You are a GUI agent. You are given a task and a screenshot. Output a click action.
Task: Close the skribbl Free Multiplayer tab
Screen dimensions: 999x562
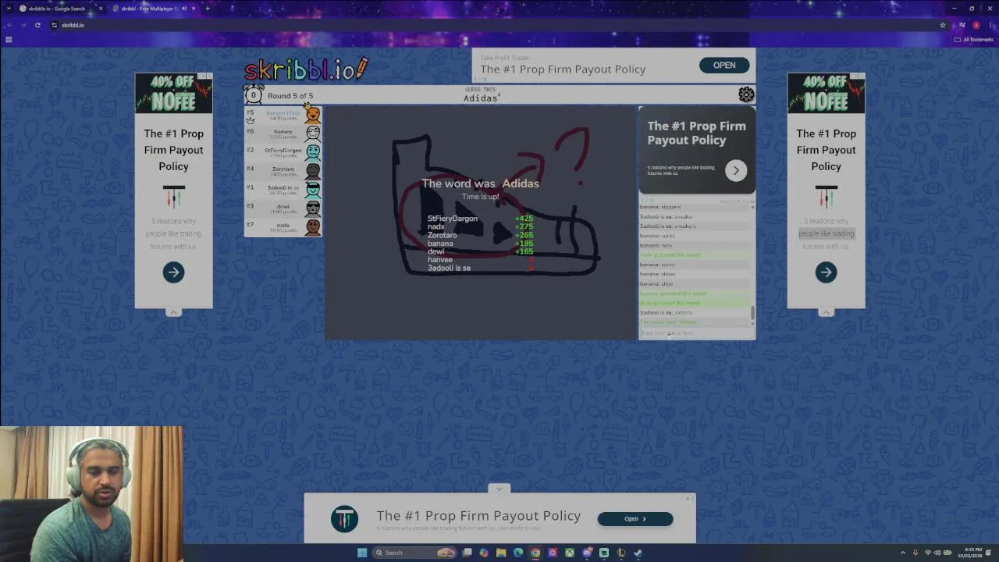[x=194, y=9]
